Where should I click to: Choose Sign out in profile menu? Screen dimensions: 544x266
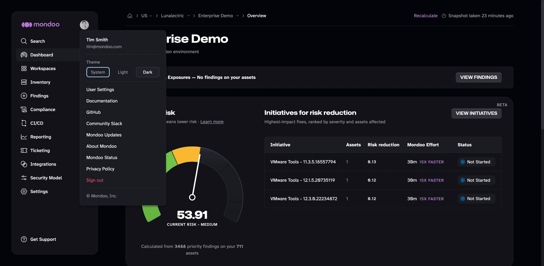tap(95, 180)
